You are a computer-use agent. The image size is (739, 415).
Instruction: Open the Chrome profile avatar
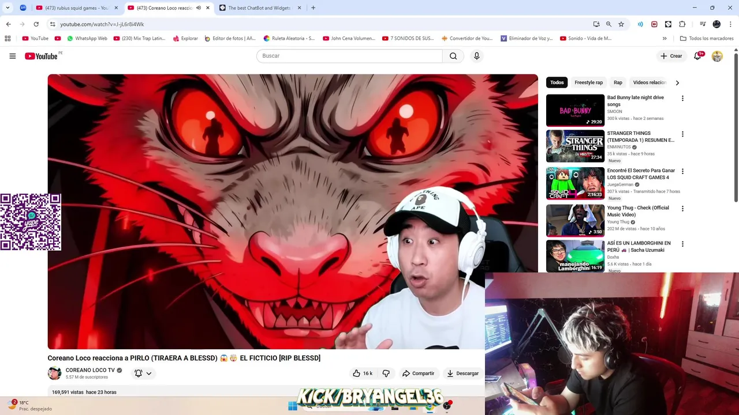point(716,24)
